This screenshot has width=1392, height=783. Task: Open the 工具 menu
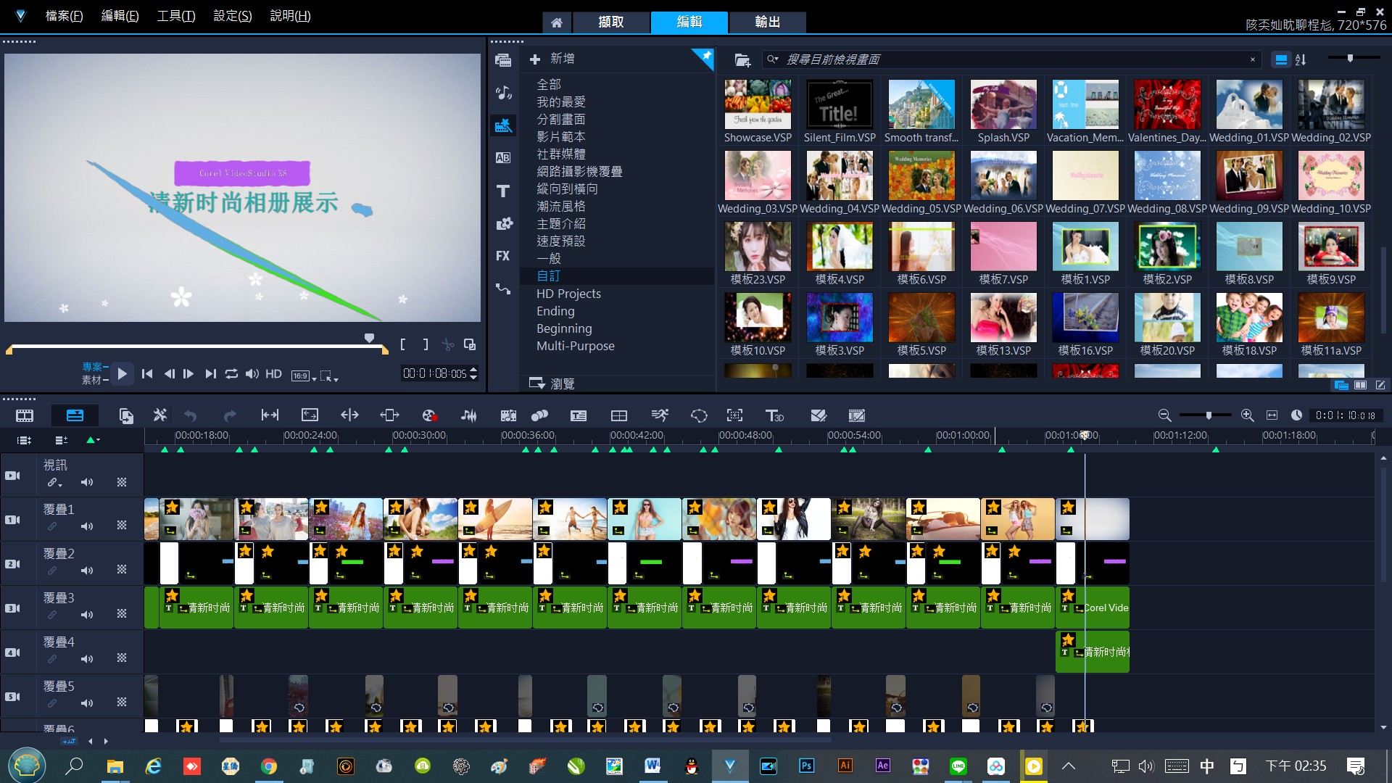(176, 16)
